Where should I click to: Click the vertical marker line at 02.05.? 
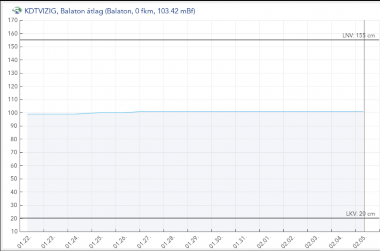(364, 138)
